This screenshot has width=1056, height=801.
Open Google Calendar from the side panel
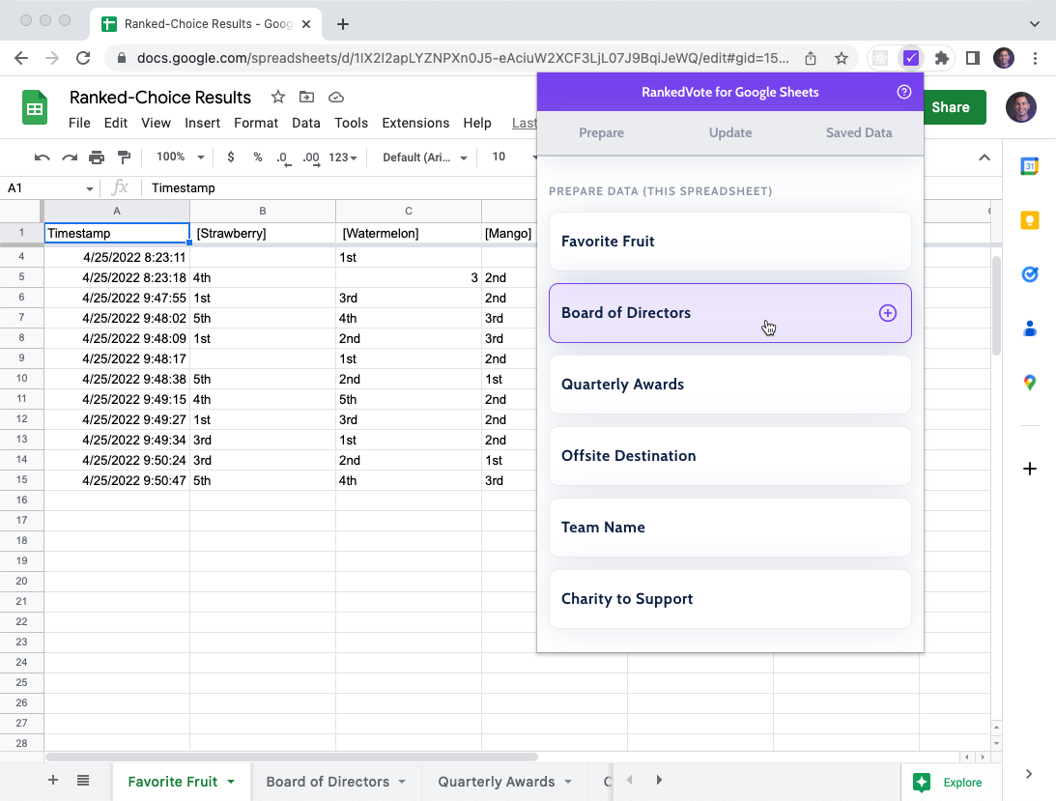pos(1029,165)
